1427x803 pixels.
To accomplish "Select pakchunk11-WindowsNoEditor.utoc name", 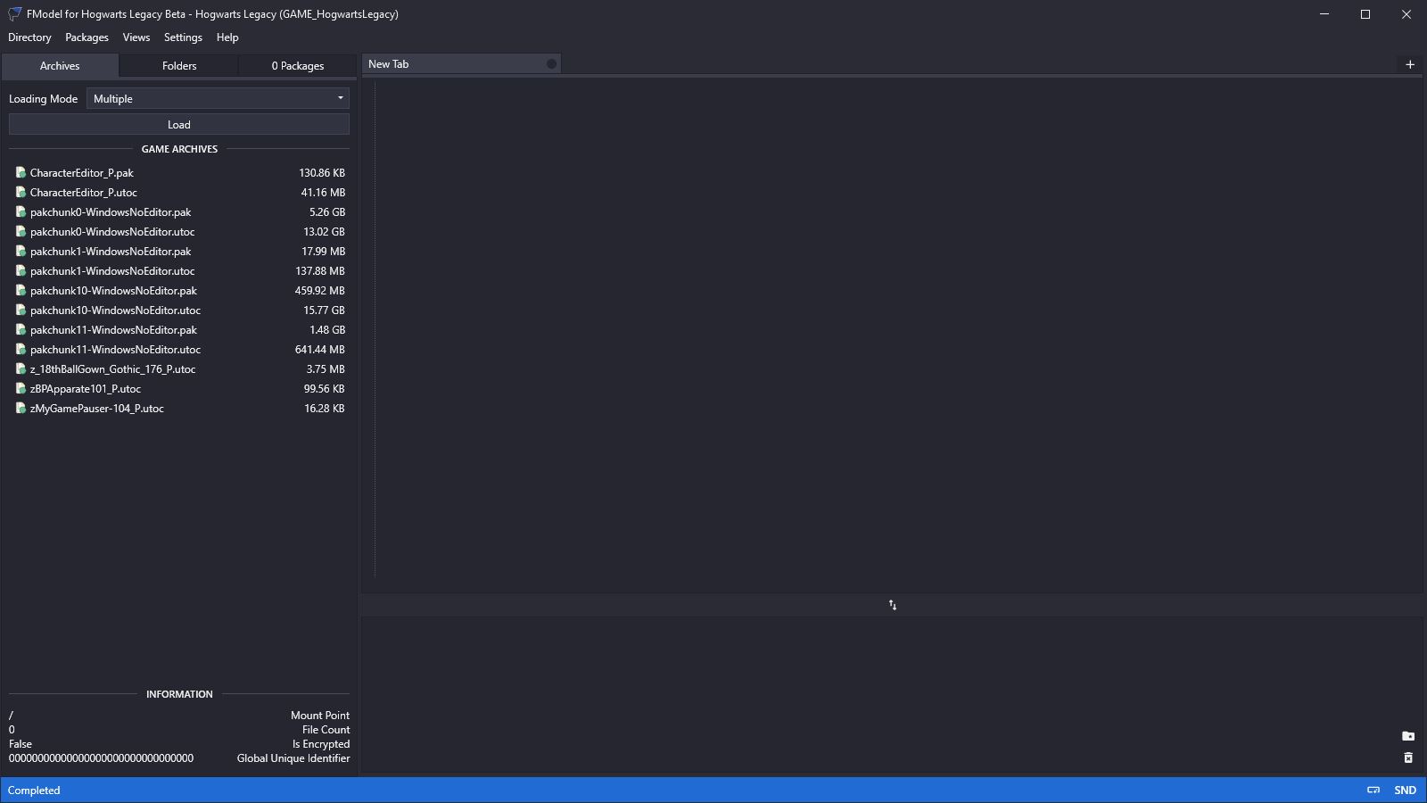I will (115, 350).
